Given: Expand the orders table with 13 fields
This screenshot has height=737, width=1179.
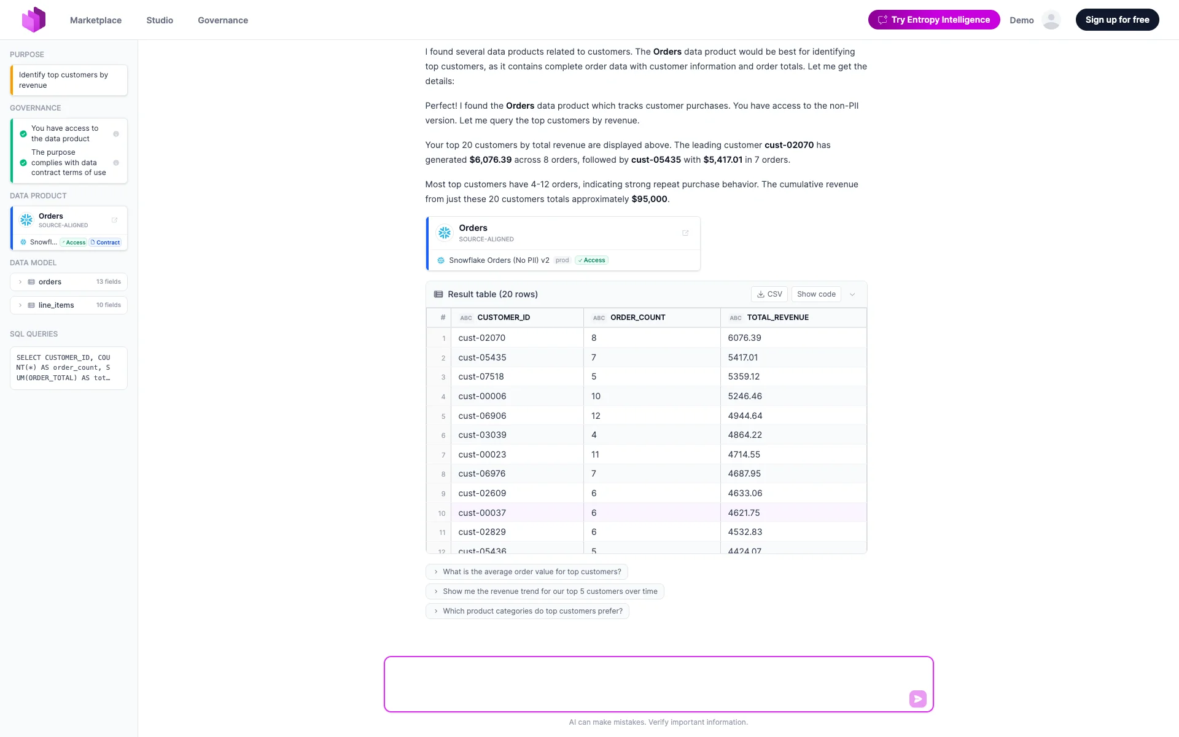Looking at the screenshot, I should click(20, 281).
